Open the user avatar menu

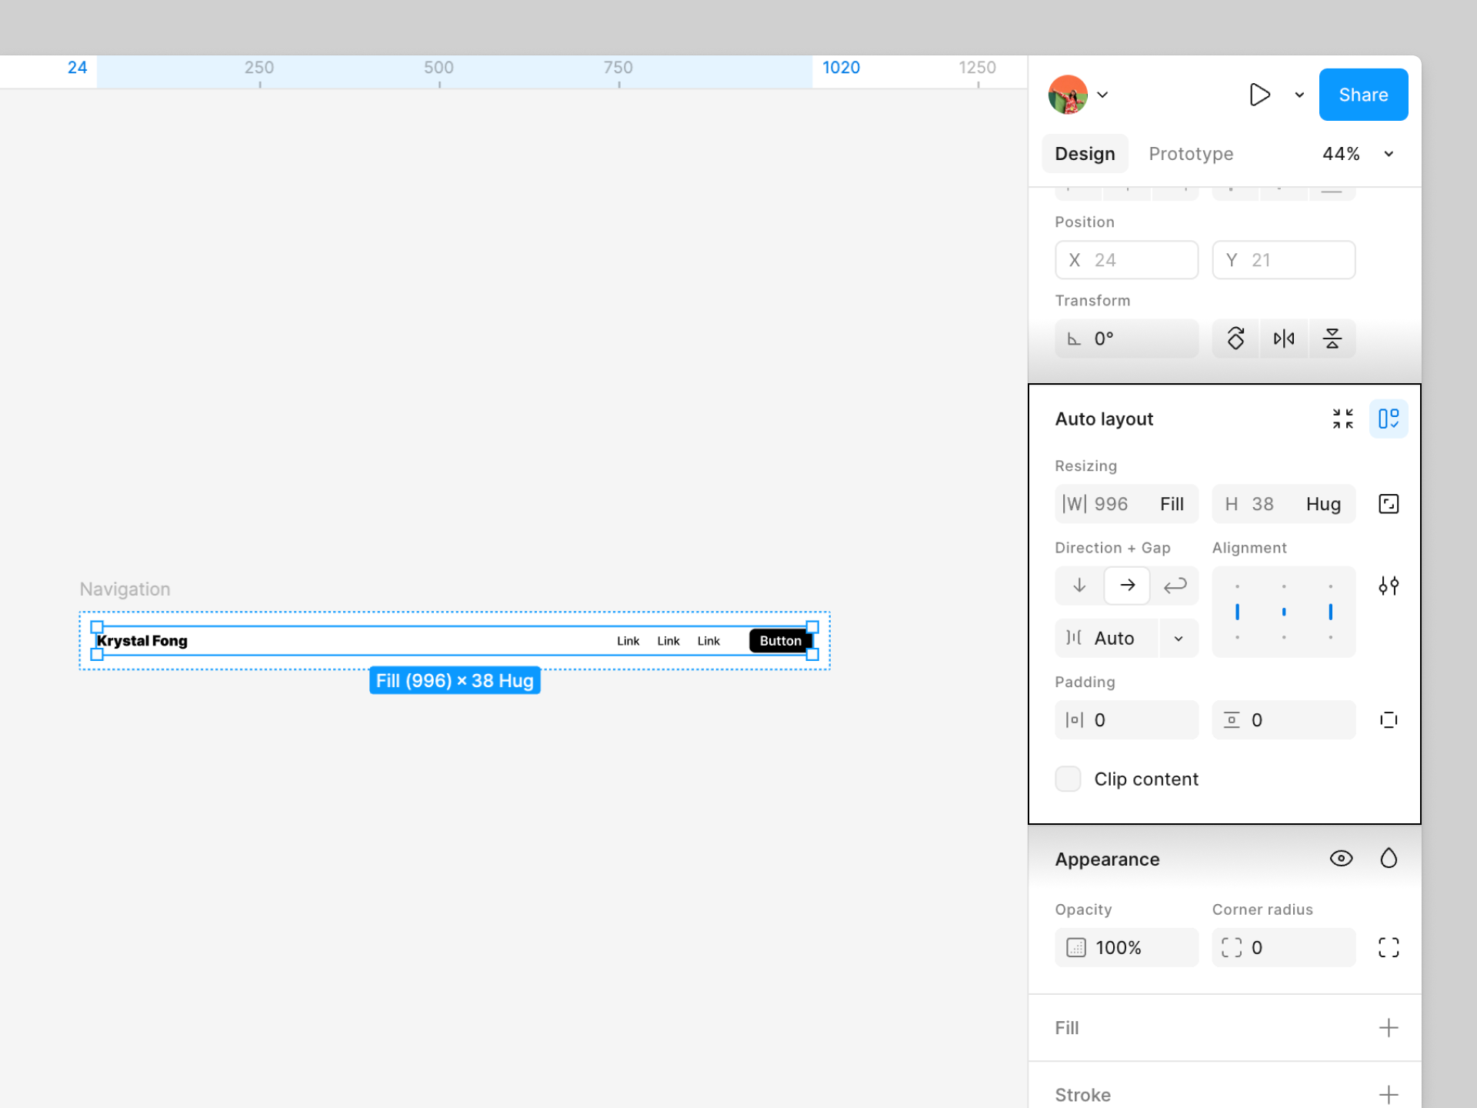click(x=1068, y=95)
